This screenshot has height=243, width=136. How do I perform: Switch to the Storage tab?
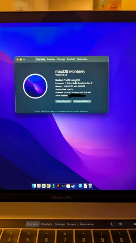[x=61, y=59]
